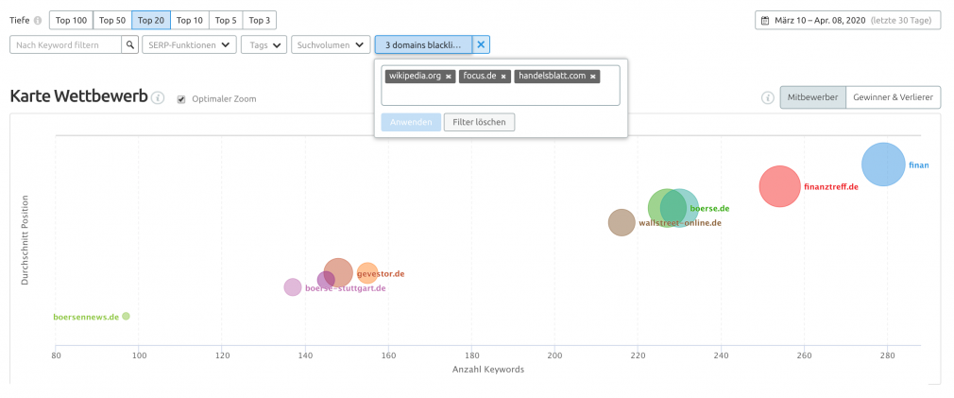Click the boersennews.de chart label
Image resolution: width=954 pixels, height=398 pixels.
click(86, 317)
